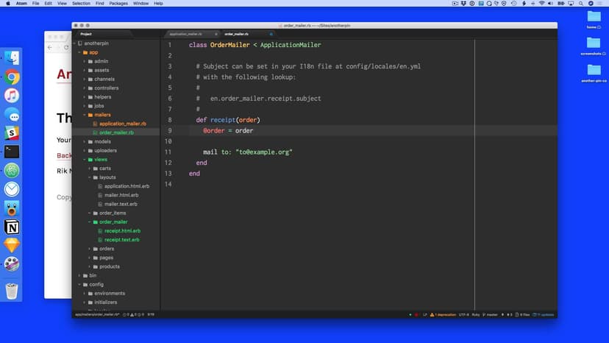Open Google Chrome from the dock

(x=12, y=77)
